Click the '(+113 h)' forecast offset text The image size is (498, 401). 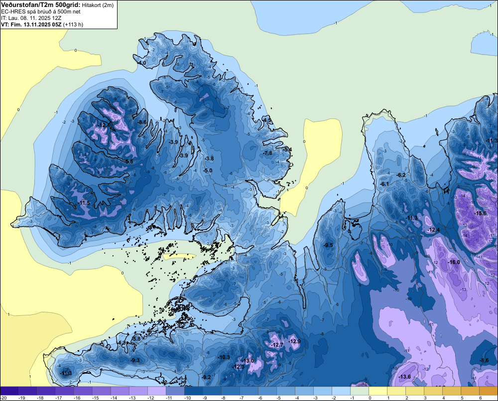coord(73,24)
